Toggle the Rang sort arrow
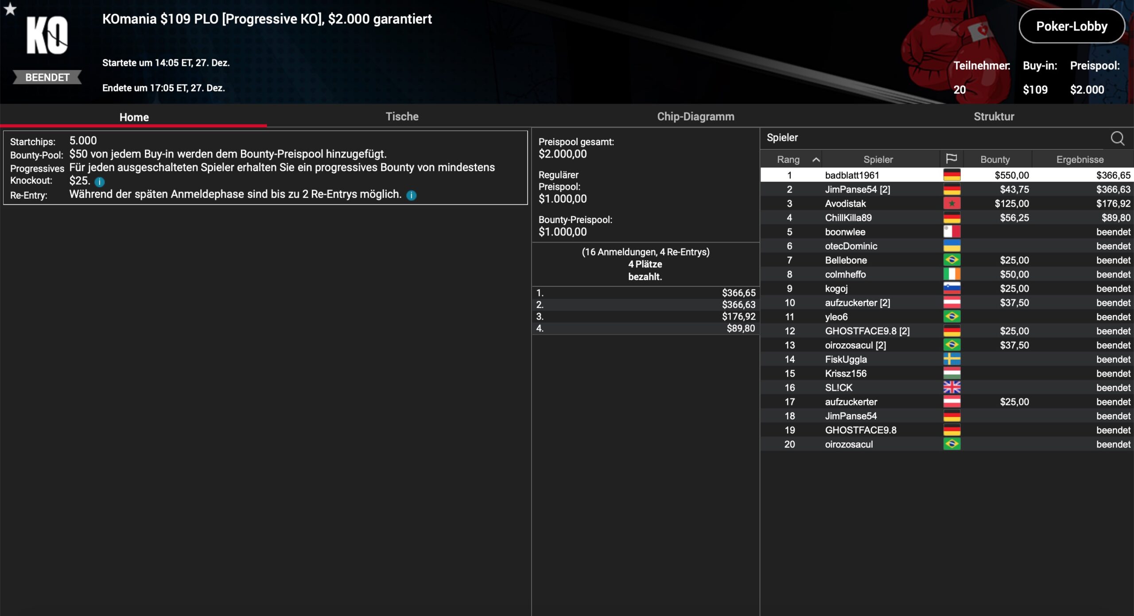Viewport: 1134px width, 616px height. (816, 160)
